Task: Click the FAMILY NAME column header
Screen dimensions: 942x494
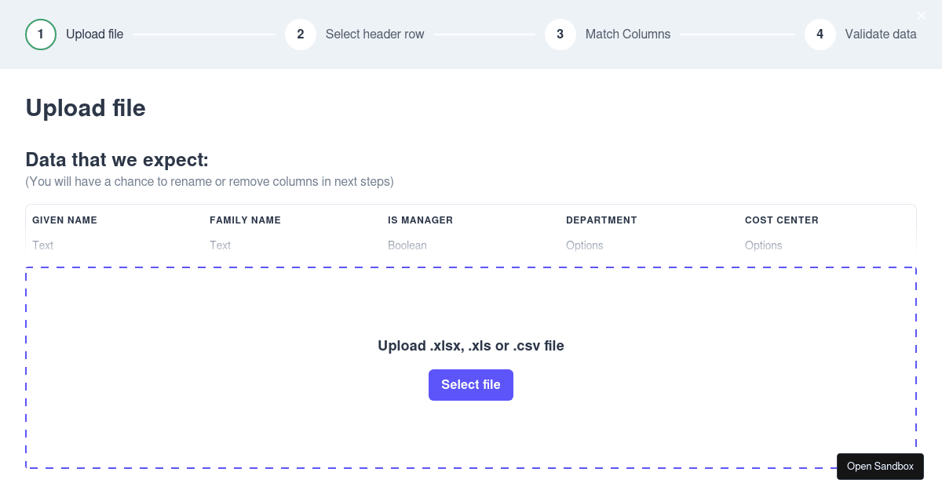Action: click(245, 220)
